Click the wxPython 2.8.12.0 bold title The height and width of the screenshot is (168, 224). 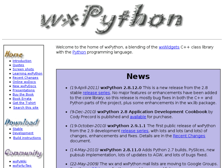pyautogui.click(x=121, y=88)
